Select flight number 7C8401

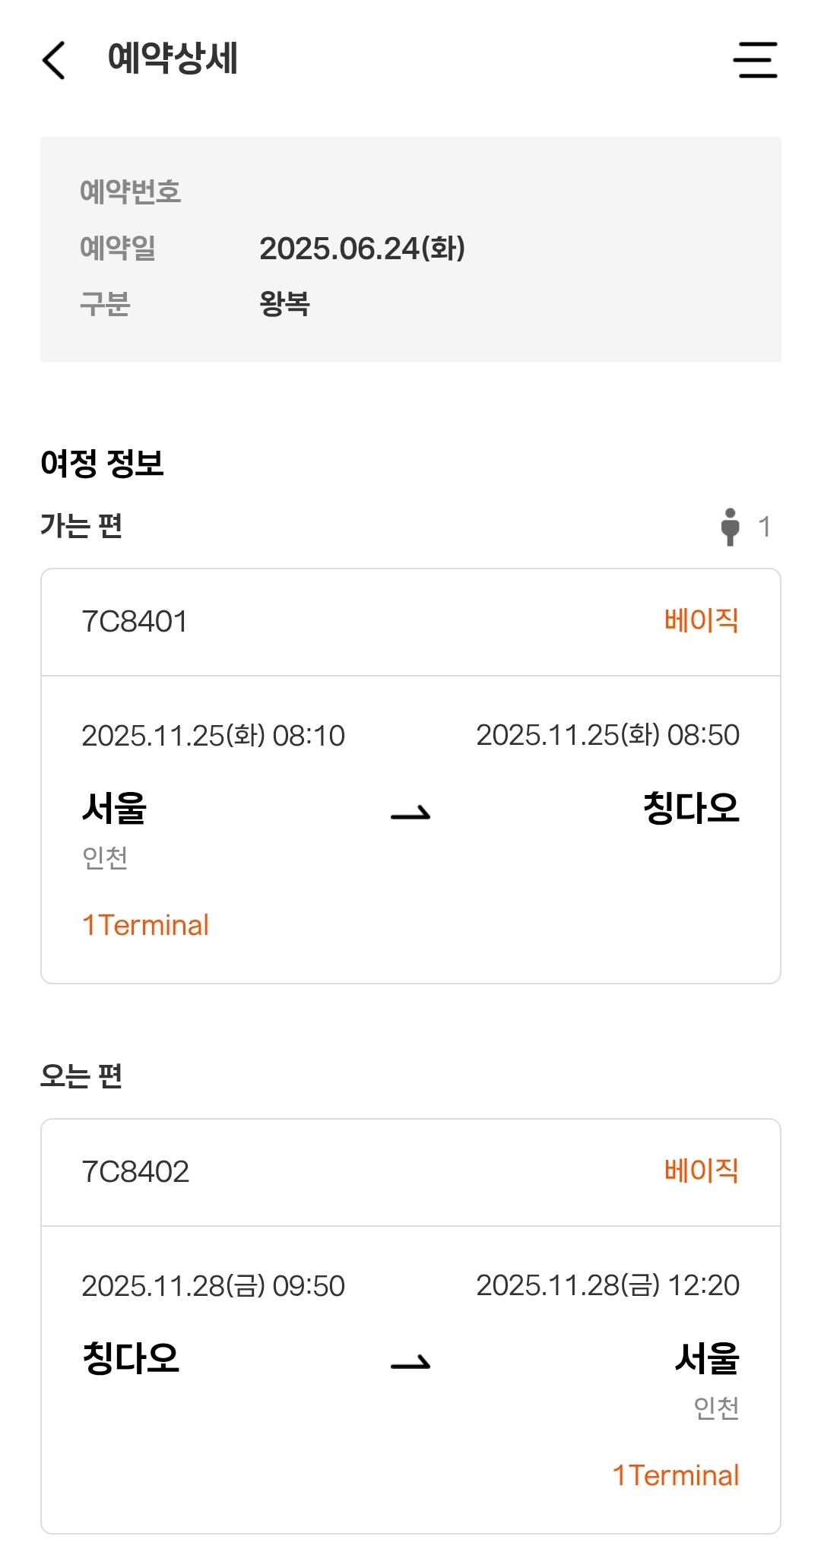pos(135,622)
